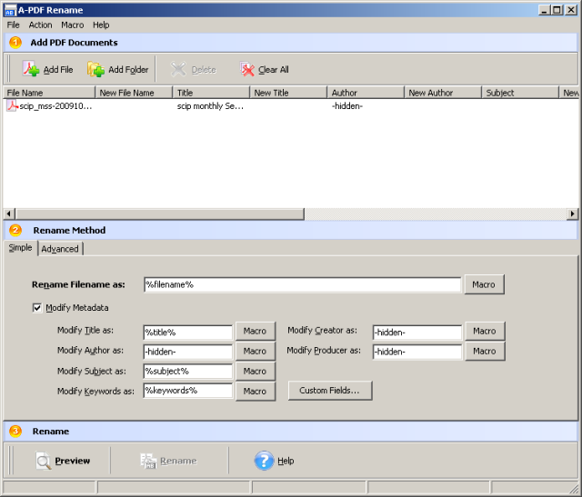Click the Help question mark icon

coord(264,461)
